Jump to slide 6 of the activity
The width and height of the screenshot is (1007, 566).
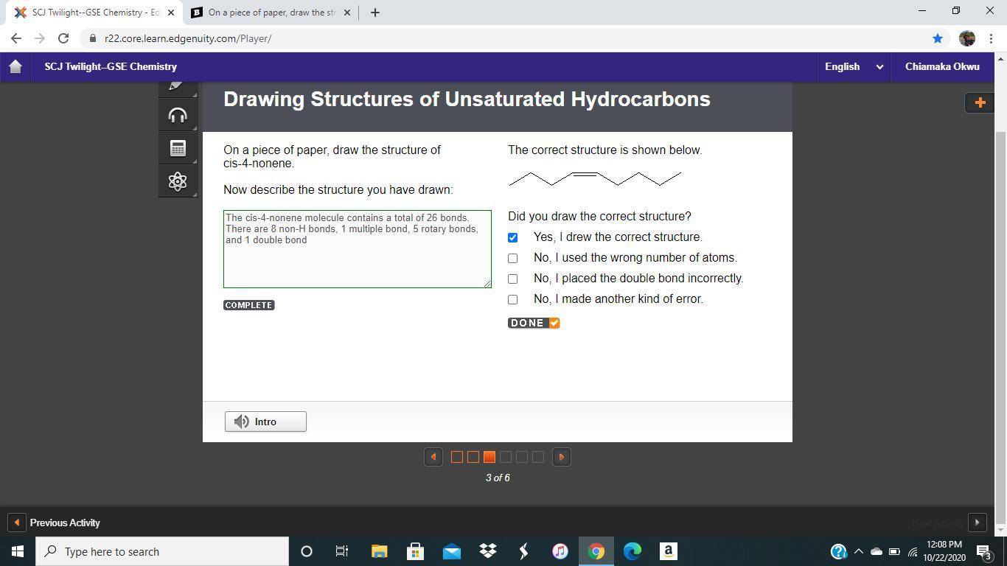538,457
